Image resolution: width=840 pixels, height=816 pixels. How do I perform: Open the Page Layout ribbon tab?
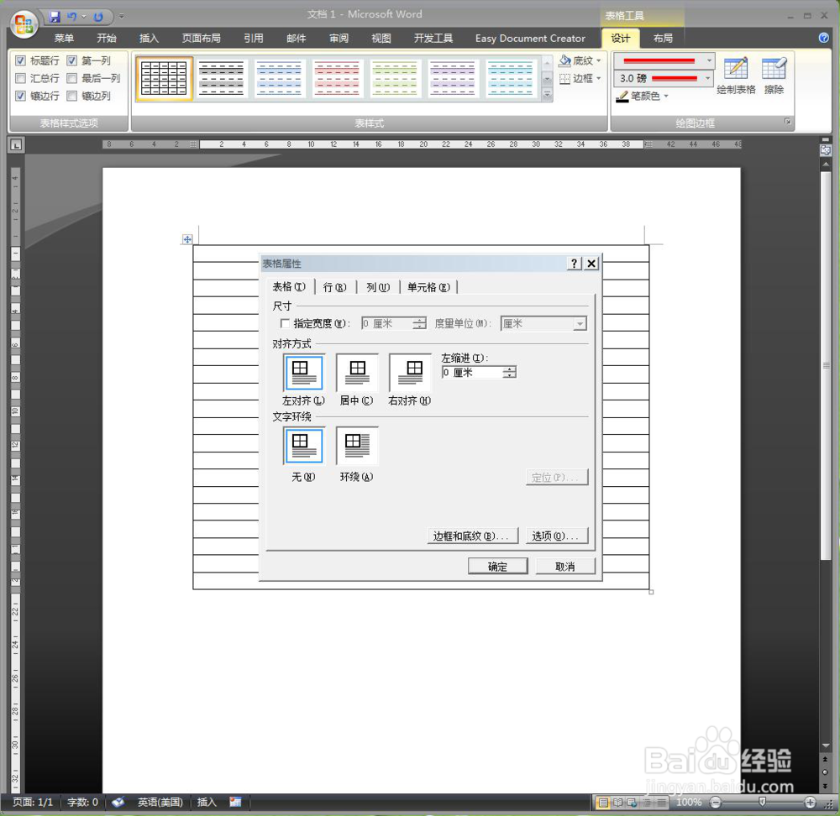click(201, 38)
